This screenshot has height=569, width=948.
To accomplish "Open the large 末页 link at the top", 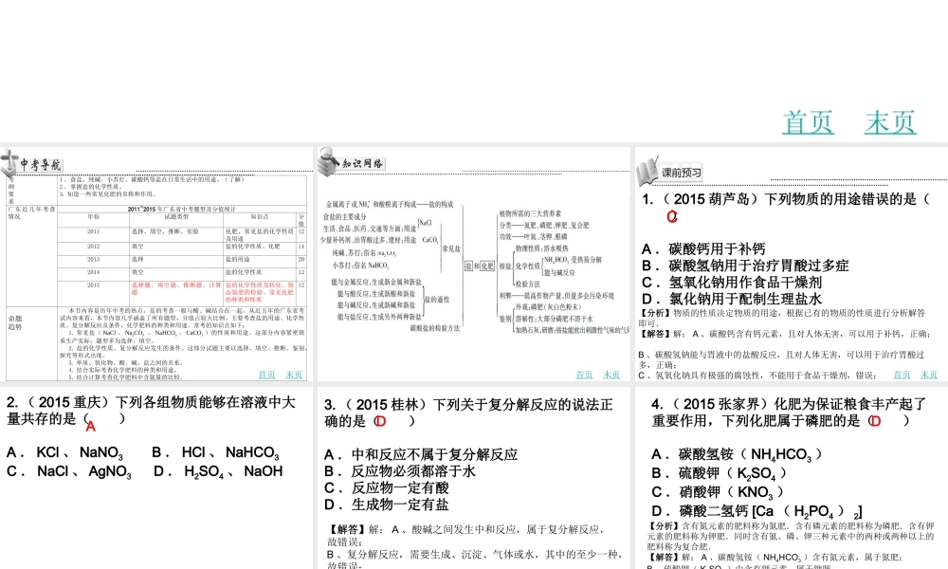I will coord(890,122).
